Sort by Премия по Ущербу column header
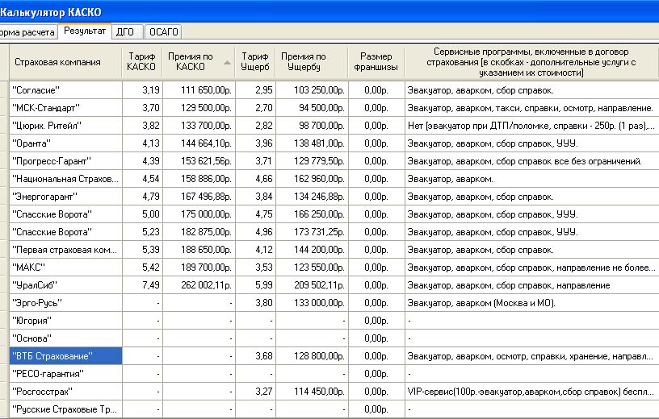This screenshot has height=419, width=659. pyautogui.click(x=312, y=62)
